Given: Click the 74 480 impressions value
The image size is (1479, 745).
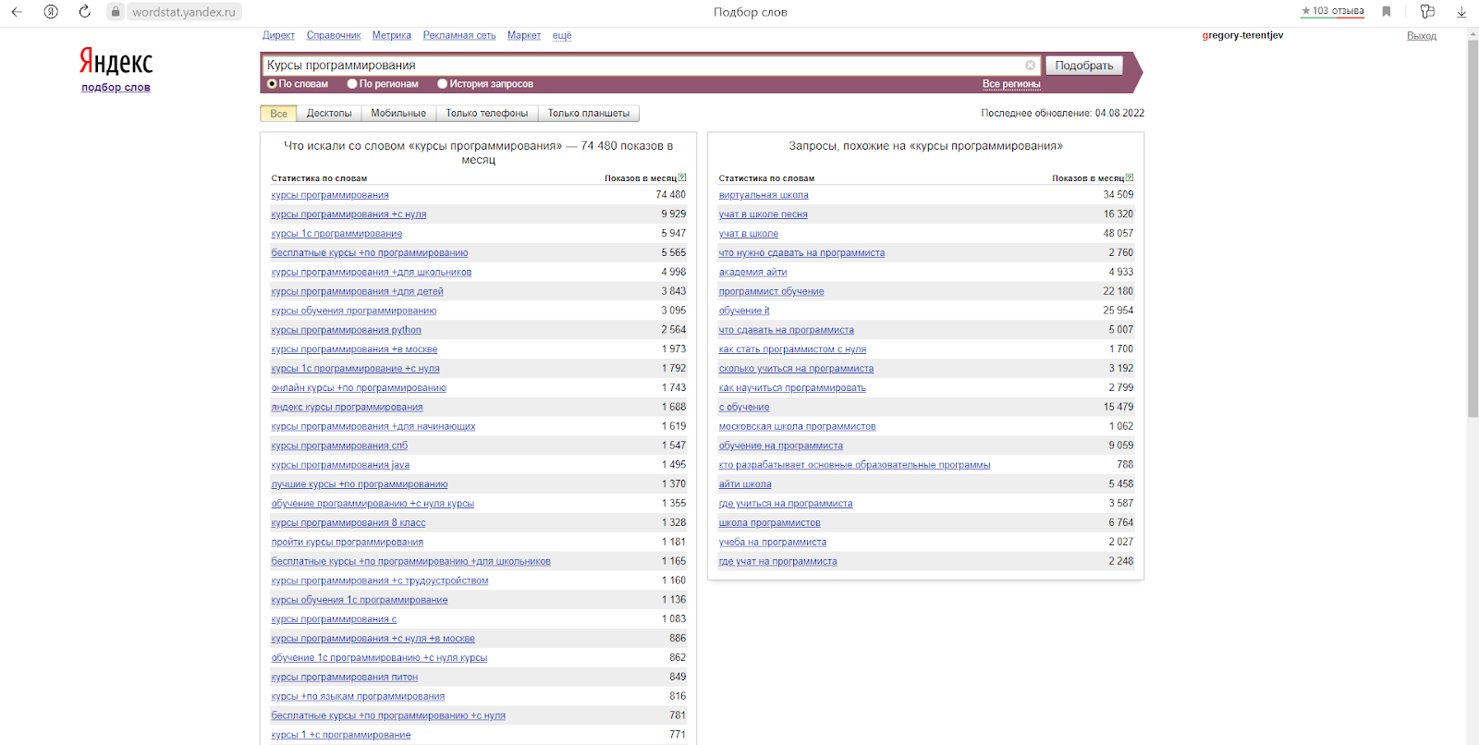Looking at the screenshot, I should pos(670,195).
